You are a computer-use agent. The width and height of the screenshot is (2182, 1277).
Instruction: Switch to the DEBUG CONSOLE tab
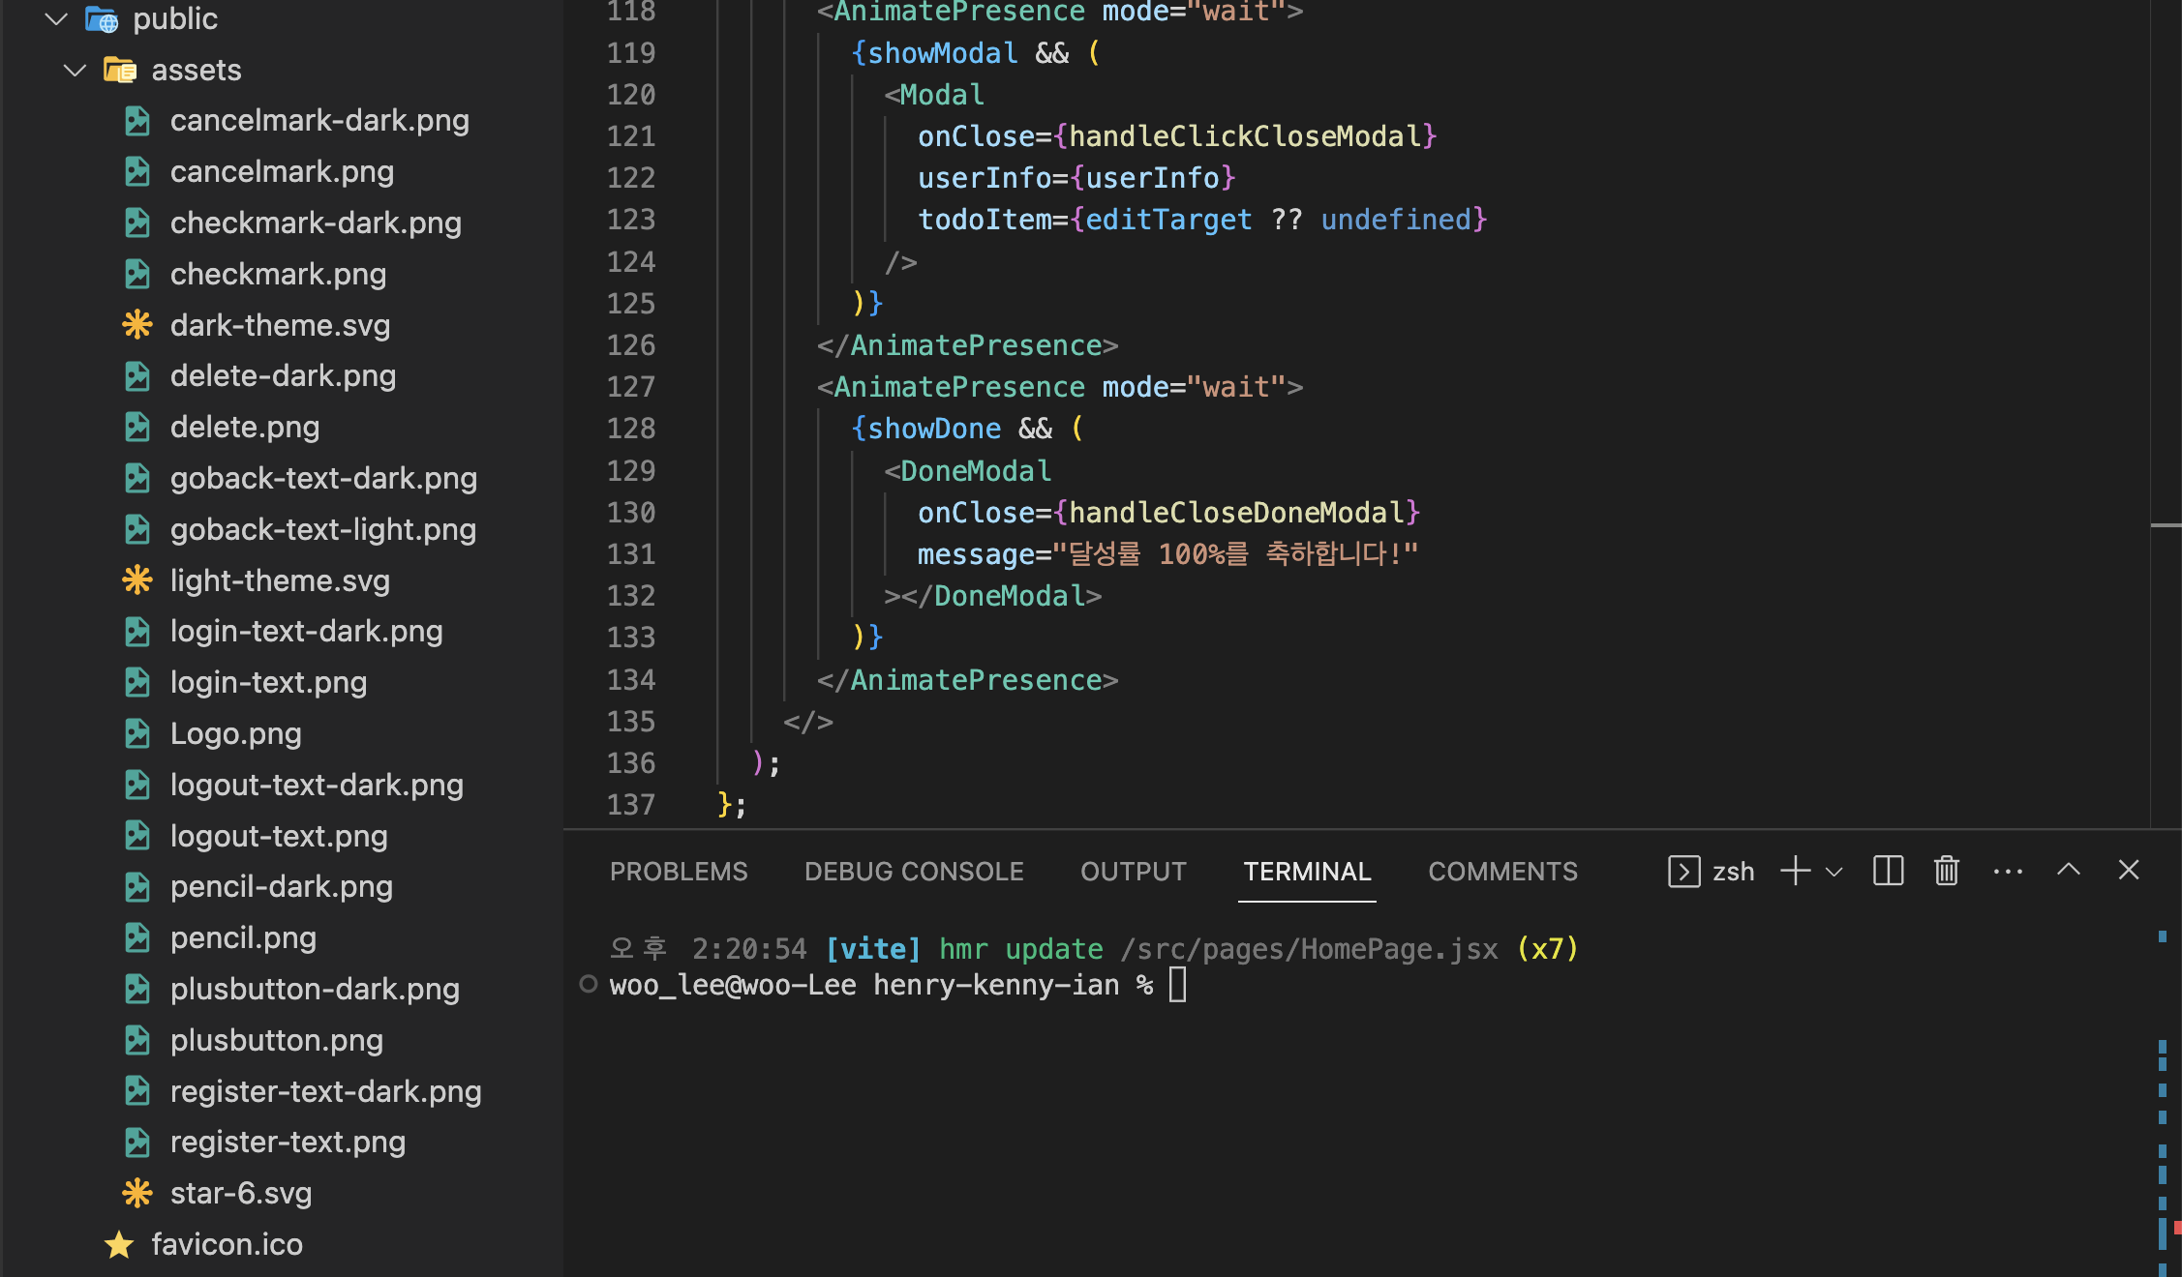point(913,872)
